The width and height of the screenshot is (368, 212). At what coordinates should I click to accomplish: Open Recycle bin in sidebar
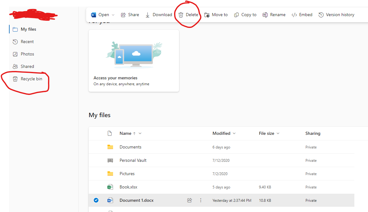tap(28, 79)
